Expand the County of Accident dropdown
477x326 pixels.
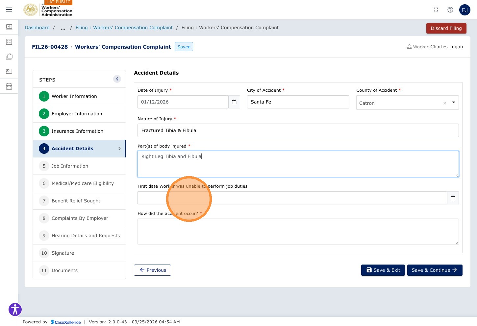(x=454, y=103)
